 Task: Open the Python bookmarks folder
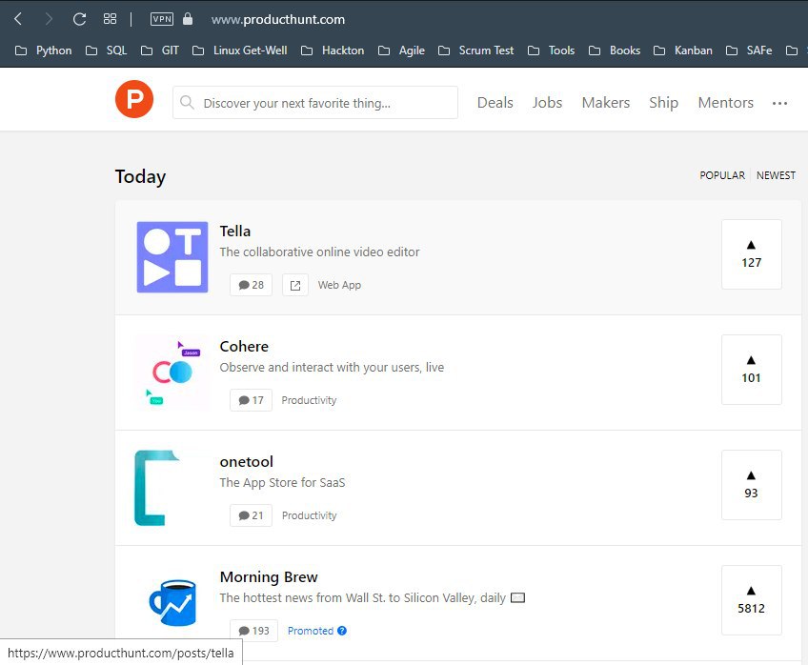tap(44, 50)
